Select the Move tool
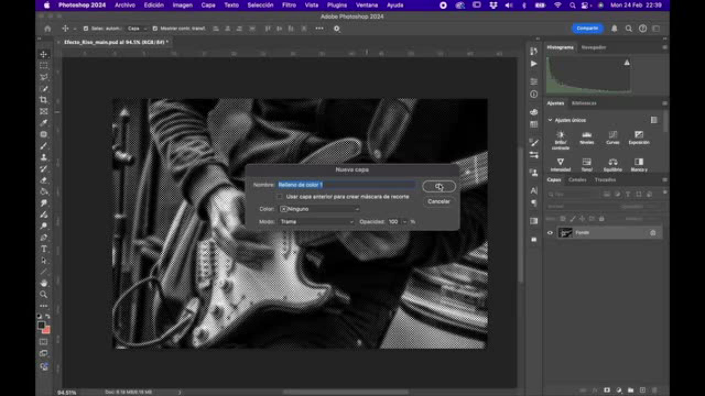705x396 pixels. pos(44,54)
